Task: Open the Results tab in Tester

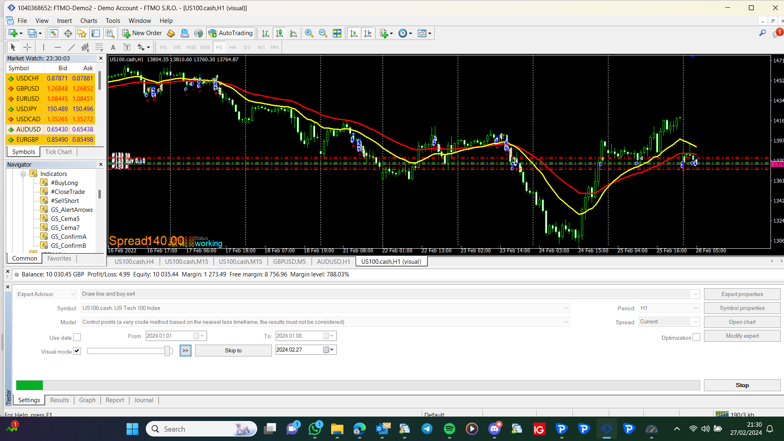Action: [x=60, y=400]
